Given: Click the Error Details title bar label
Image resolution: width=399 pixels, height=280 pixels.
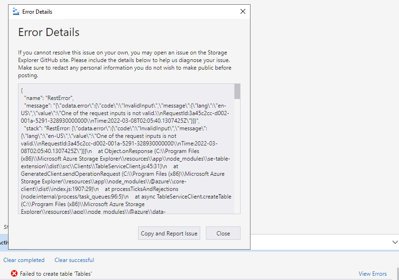Looking at the screenshot, I should 37,12.
